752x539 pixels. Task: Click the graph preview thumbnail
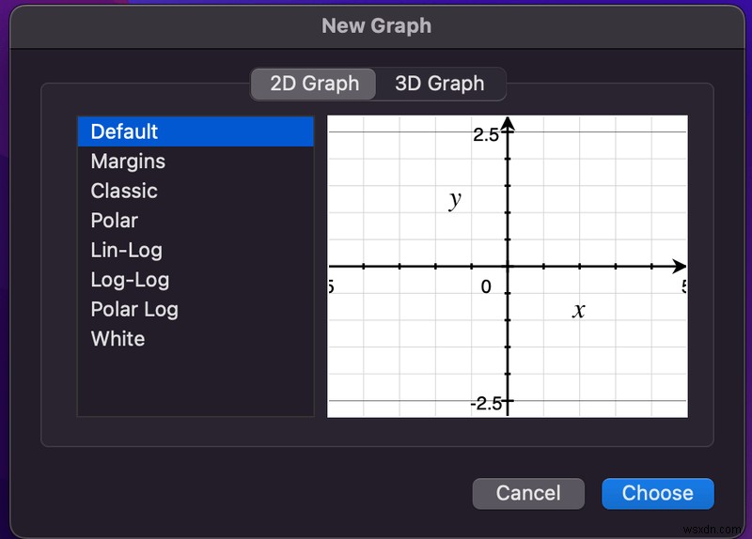(x=508, y=267)
